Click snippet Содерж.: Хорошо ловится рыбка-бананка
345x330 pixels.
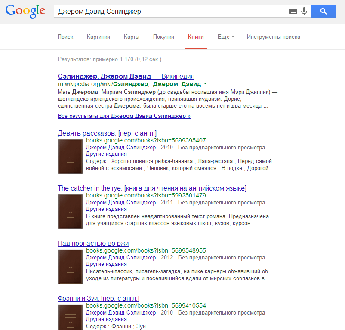click(180, 164)
